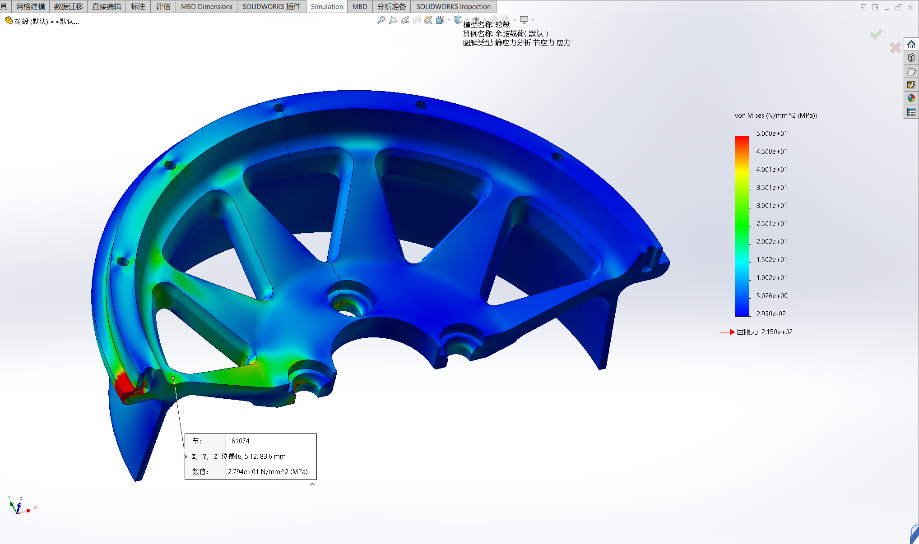Click the MBD Dimensions tab
Image resolution: width=919 pixels, height=544 pixels.
[207, 7]
